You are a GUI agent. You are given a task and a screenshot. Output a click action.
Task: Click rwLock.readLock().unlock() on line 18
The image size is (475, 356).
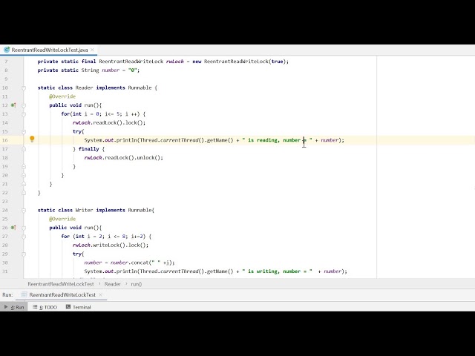coord(124,158)
